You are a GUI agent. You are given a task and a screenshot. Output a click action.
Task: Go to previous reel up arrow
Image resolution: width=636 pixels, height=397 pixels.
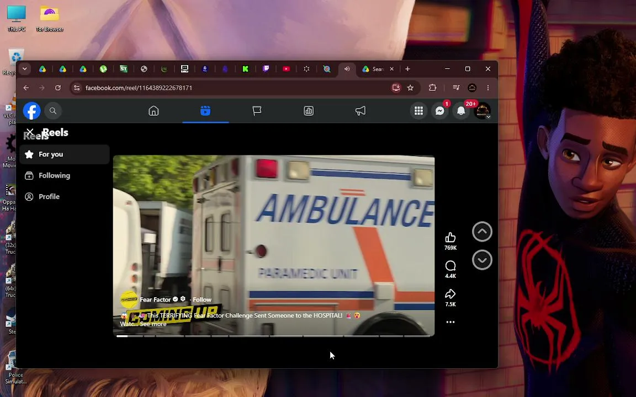pos(482,232)
